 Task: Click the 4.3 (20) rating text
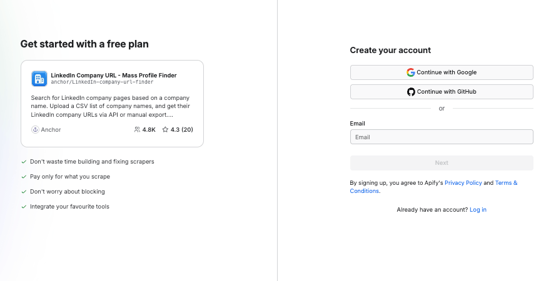(181, 130)
